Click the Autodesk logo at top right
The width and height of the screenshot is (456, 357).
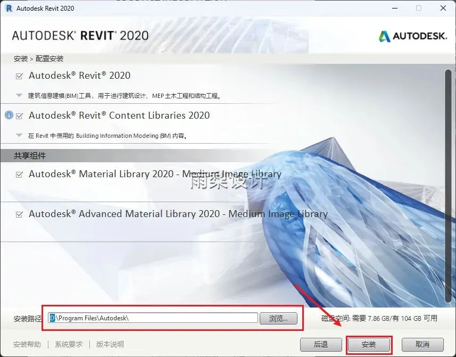point(412,36)
